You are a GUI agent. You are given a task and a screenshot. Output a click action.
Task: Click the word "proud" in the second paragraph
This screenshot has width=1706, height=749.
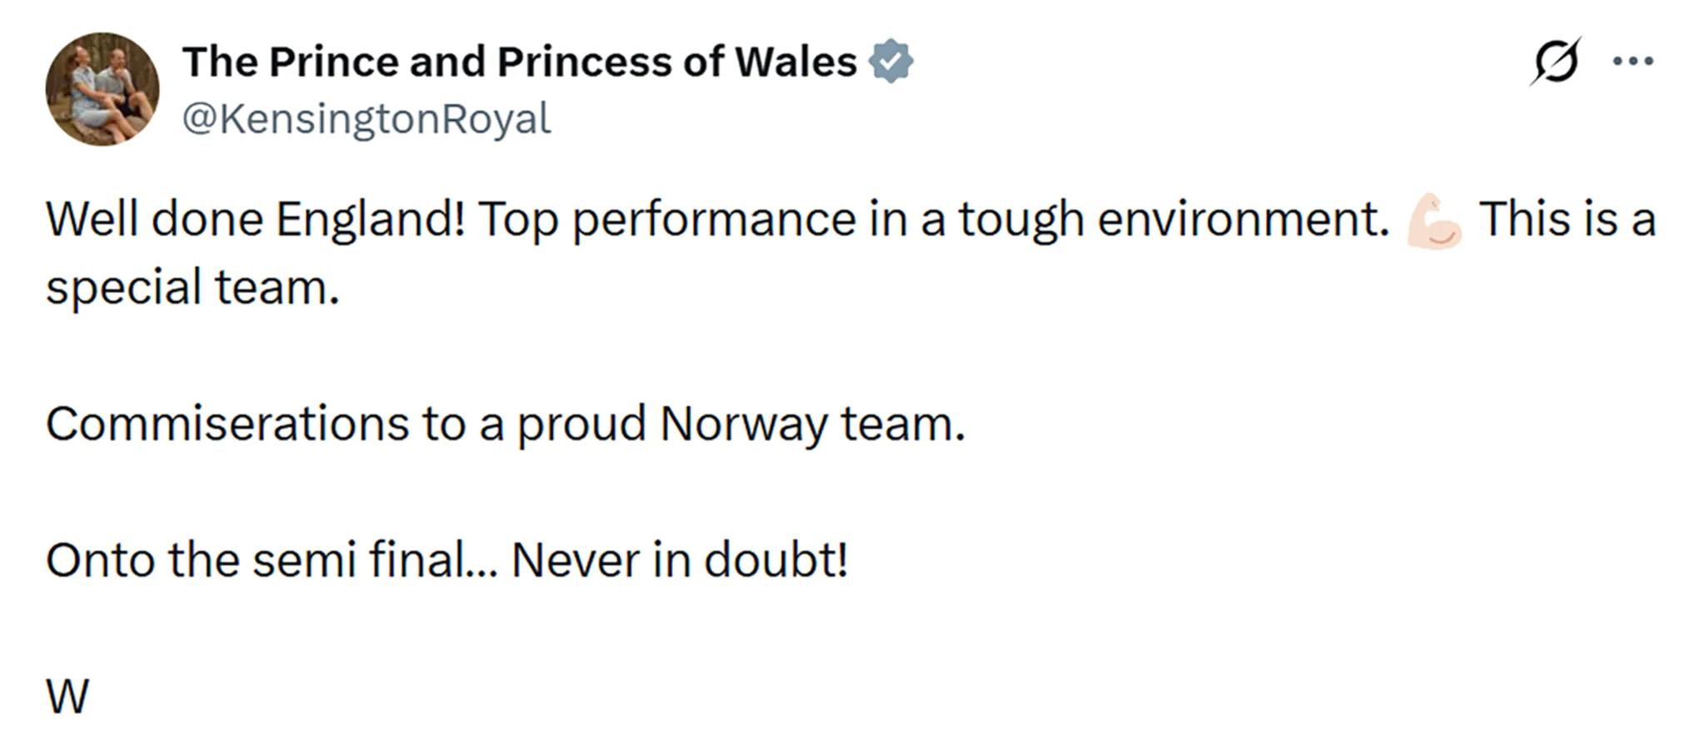pyautogui.click(x=581, y=424)
